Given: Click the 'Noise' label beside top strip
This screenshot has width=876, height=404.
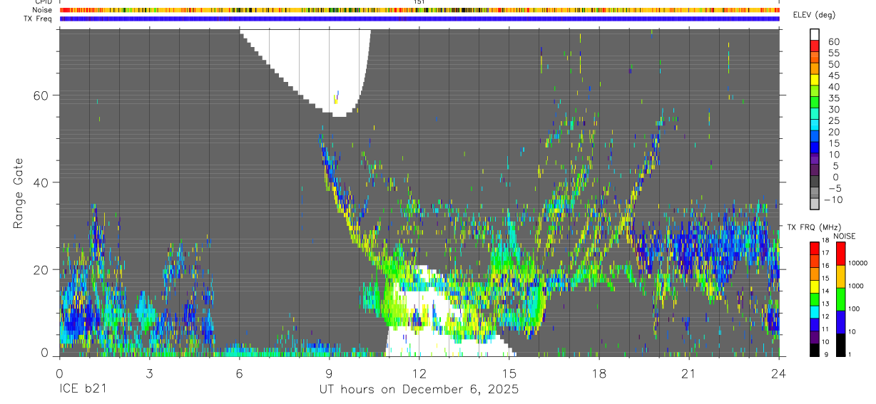Looking at the screenshot, I should click(42, 10).
